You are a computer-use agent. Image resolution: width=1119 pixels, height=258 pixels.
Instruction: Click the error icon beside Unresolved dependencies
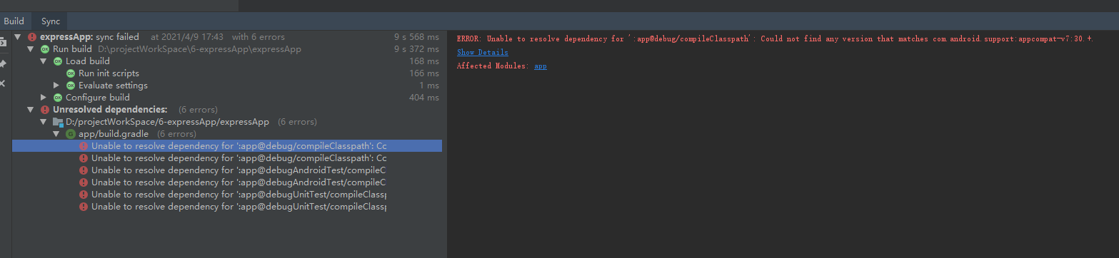point(45,110)
